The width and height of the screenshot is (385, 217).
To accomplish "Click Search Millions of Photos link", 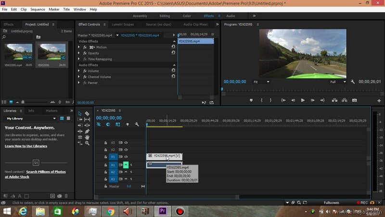I will point(46,172).
